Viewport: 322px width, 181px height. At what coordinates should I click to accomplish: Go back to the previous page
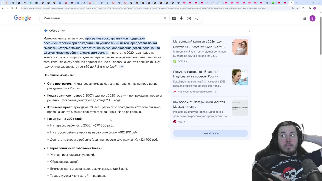point(3,8)
